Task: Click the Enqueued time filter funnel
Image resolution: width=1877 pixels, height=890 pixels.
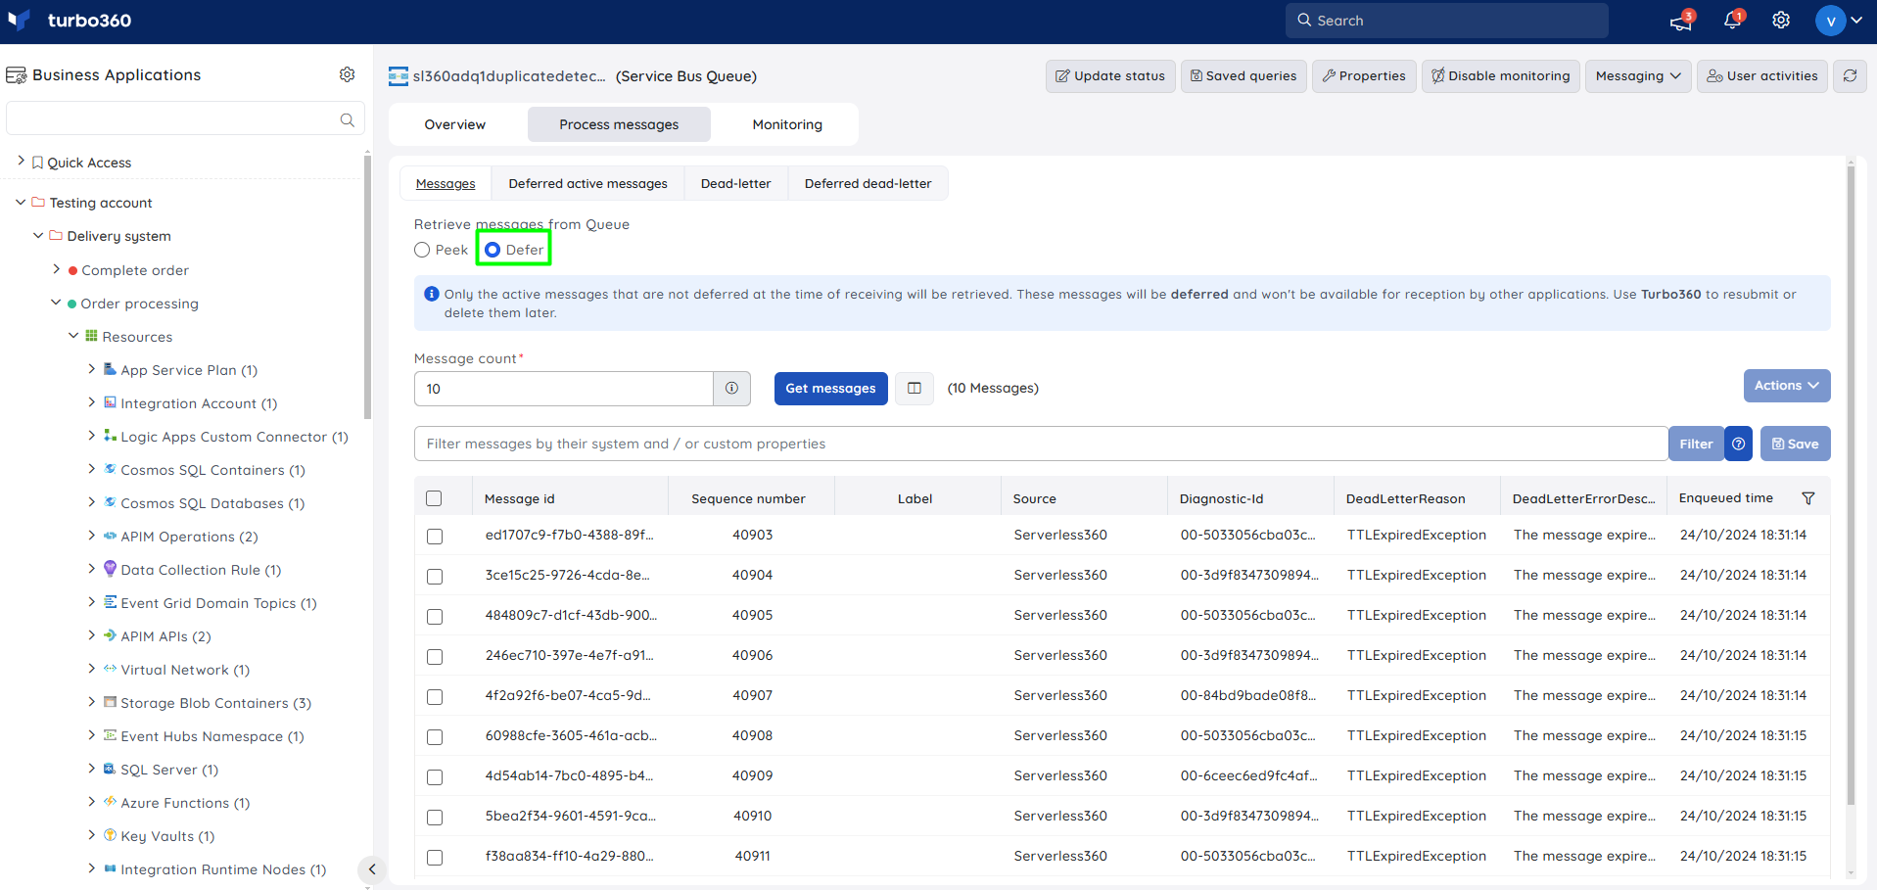Action: pyautogui.click(x=1808, y=498)
